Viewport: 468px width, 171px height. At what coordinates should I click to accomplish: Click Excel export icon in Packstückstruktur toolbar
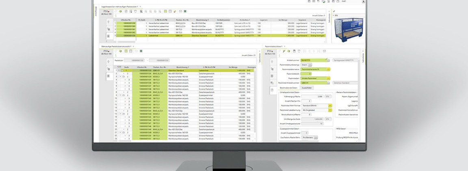tap(141, 51)
